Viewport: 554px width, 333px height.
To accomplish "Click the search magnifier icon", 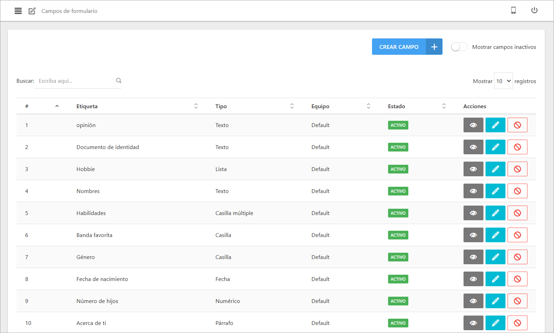I will 119,81.
